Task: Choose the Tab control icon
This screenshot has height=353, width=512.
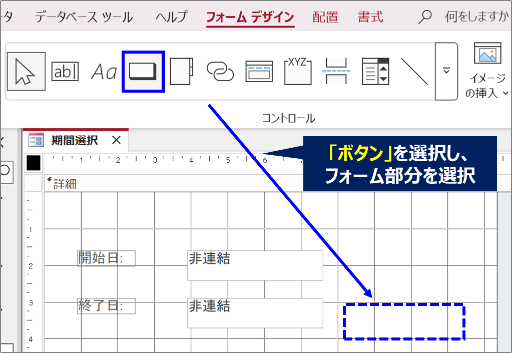Action: point(181,72)
